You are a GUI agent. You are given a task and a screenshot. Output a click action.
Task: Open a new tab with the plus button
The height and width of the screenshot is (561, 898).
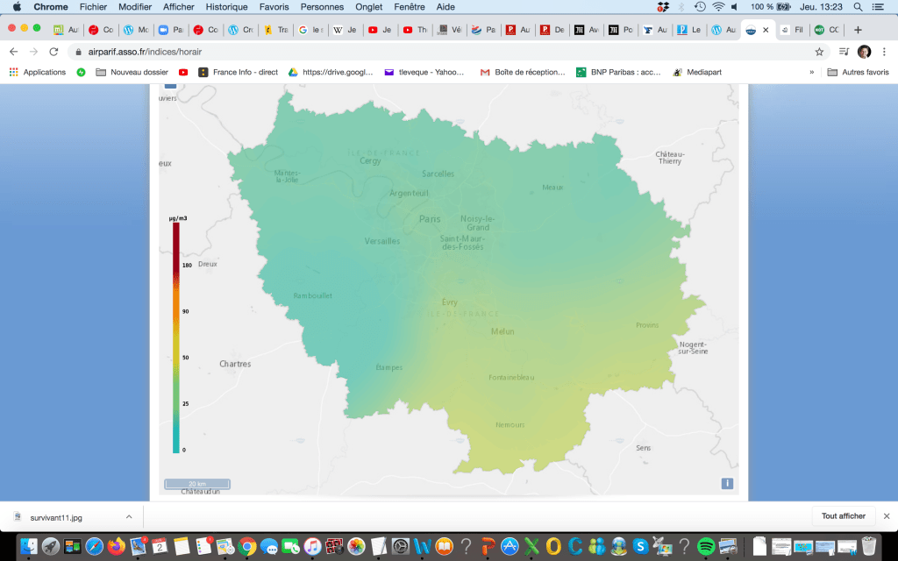858,30
